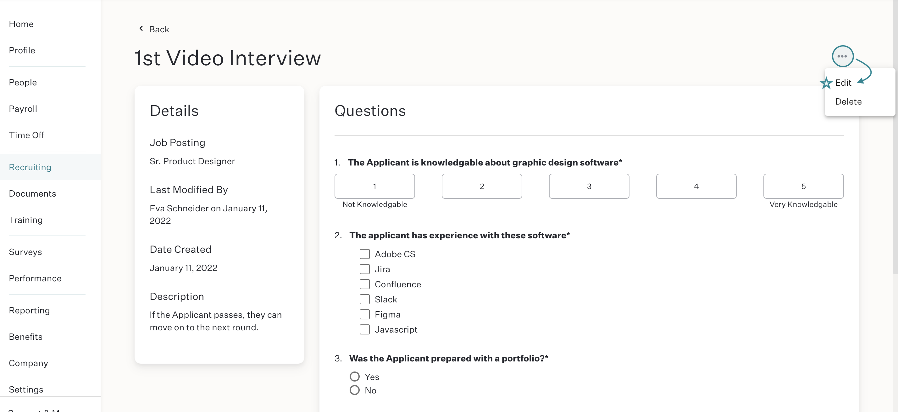Screen dimensions: 898x412
Task: Select rating box number 3
Action: [589, 186]
